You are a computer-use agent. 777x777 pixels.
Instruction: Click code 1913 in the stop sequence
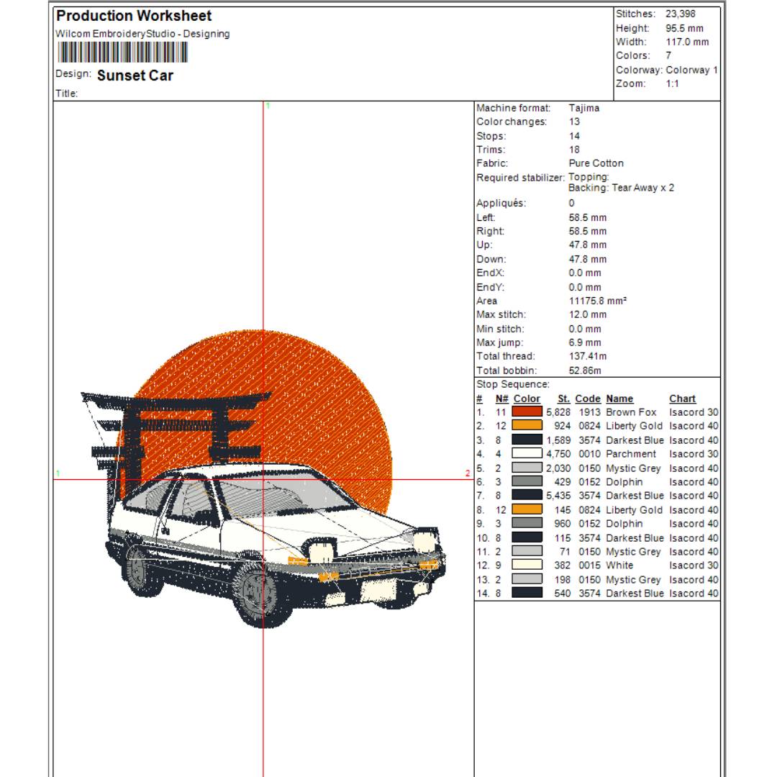coord(590,412)
